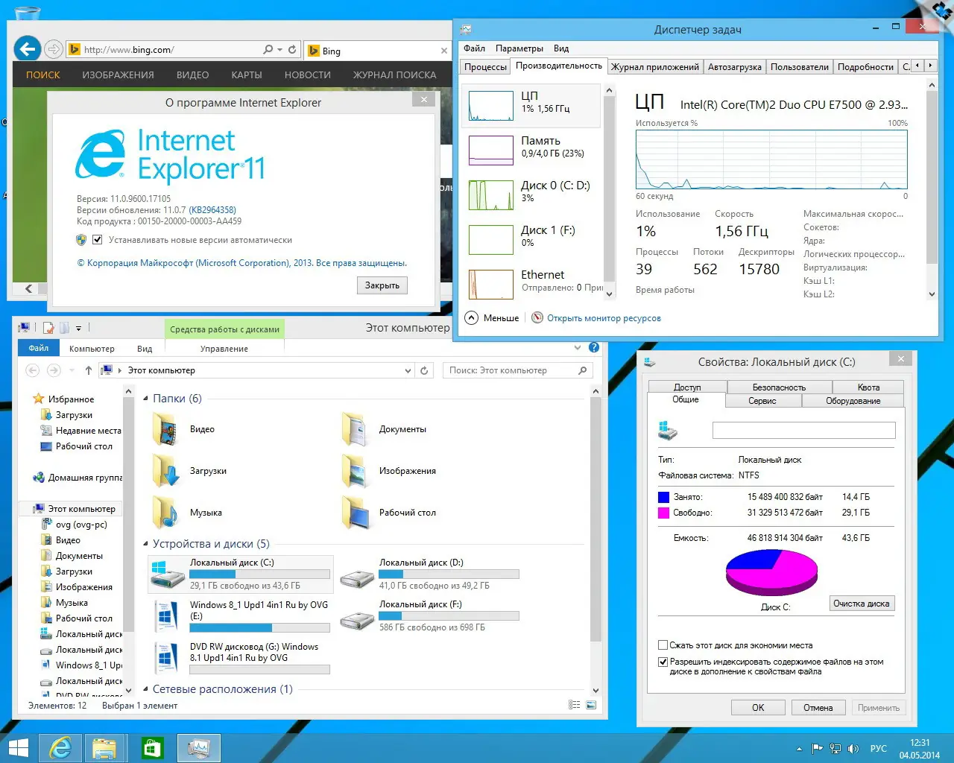The width and height of the screenshot is (954, 763).
Task: Switch to the Процессы tab
Action: point(485,67)
